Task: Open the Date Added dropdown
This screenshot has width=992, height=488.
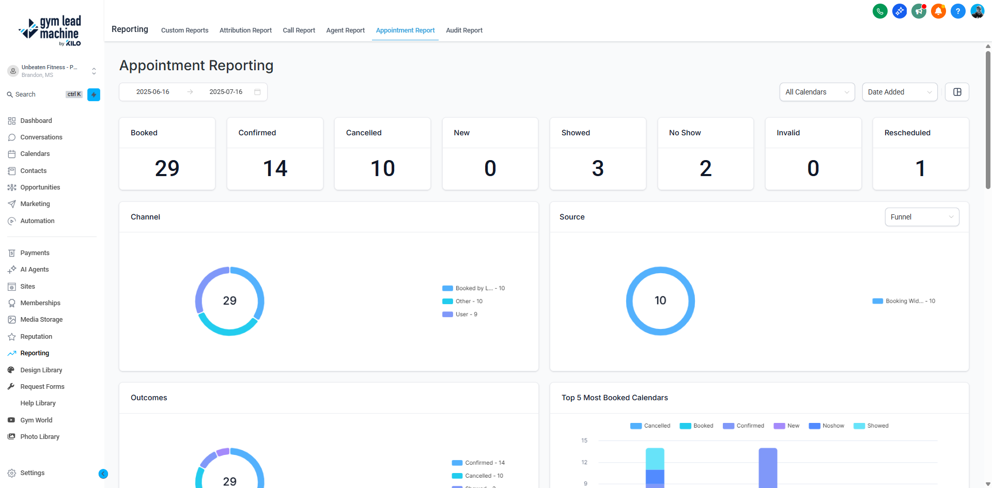Action: click(900, 92)
